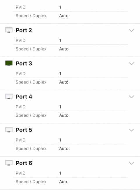Image resolution: width=140 pixels, height=190 pixels.
Task: Expand the Port 2 chevron
Action: (132, 30)
